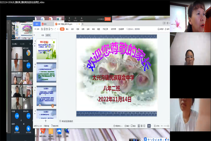Select the orange 开始 ribbon tab

point(62,29)
